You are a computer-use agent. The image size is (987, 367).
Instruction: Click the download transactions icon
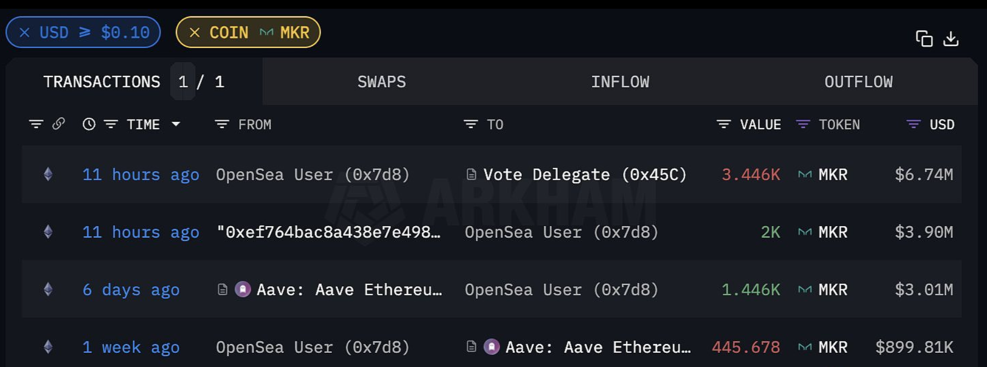coord(951,39)
